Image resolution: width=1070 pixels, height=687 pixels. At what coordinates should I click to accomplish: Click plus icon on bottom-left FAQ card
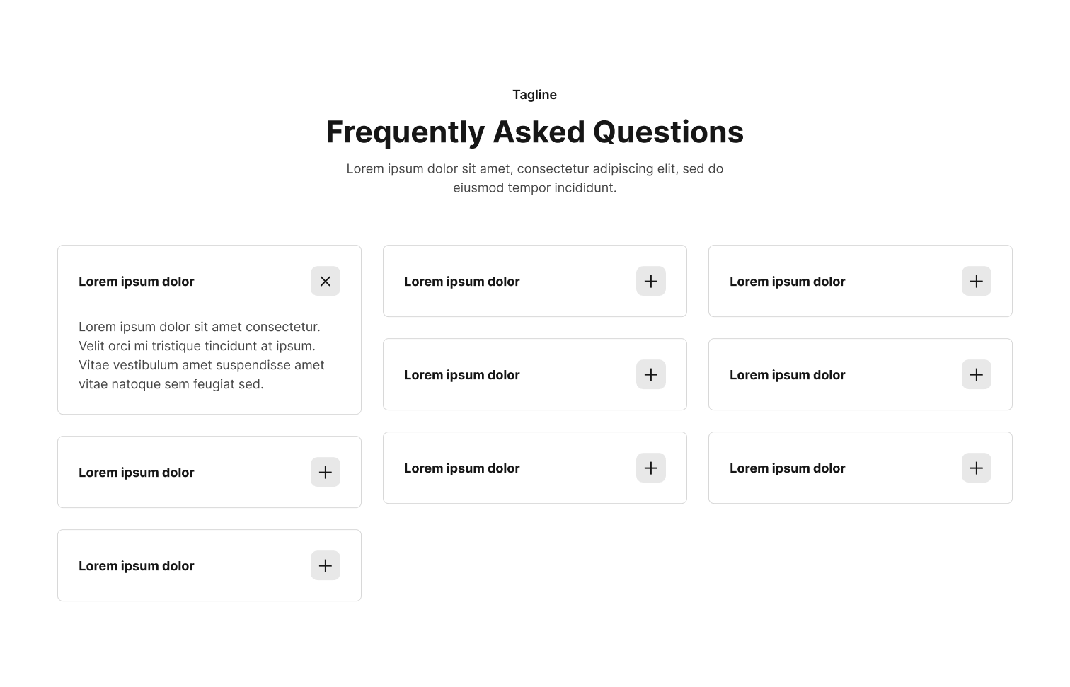[326, 565]
